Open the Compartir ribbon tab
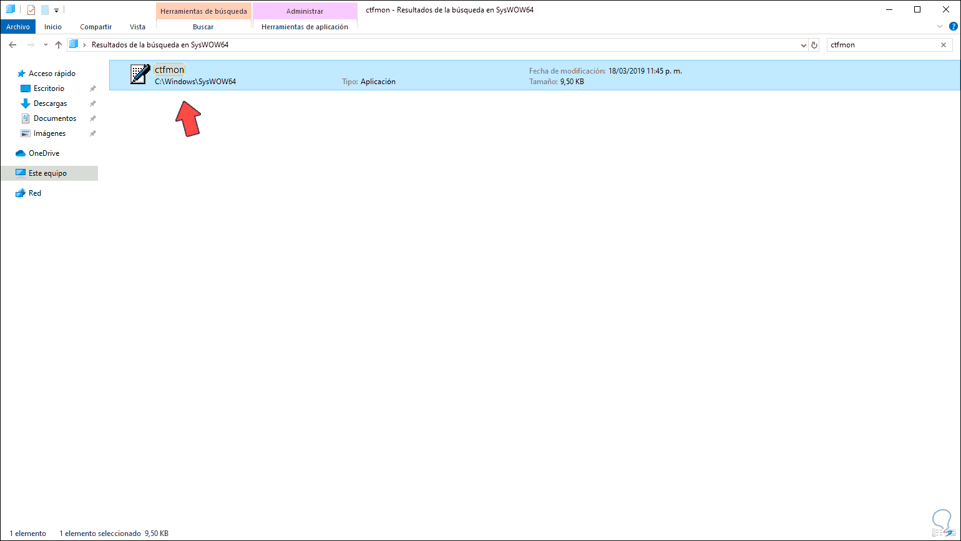This screenshot has height=541, width=961. pos(95,27)
